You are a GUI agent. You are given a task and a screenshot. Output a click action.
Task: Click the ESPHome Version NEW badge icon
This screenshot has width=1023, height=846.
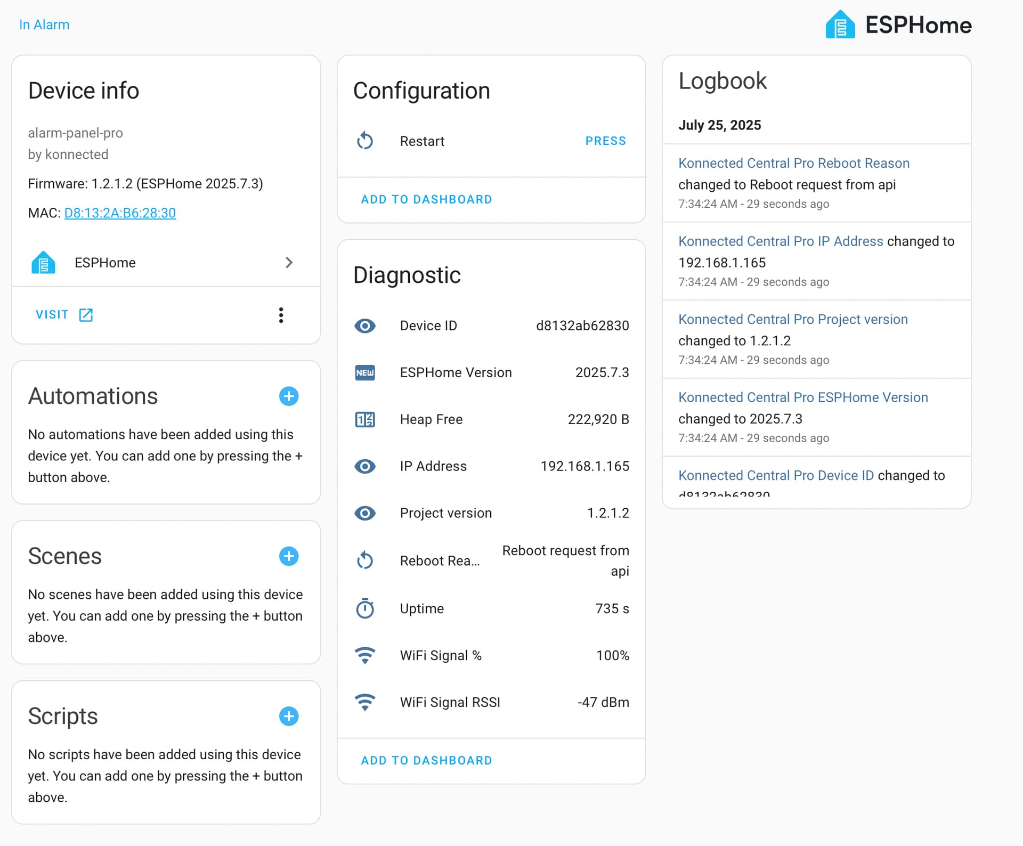(x=365, y=372)
